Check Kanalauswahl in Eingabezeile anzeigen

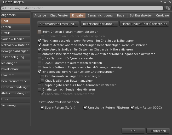point(42,76)
